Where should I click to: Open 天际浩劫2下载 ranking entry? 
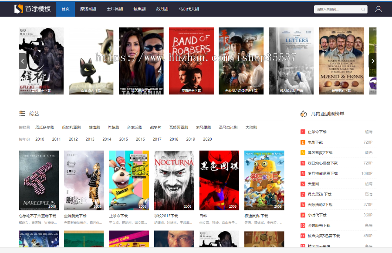[x=320, y=205]
